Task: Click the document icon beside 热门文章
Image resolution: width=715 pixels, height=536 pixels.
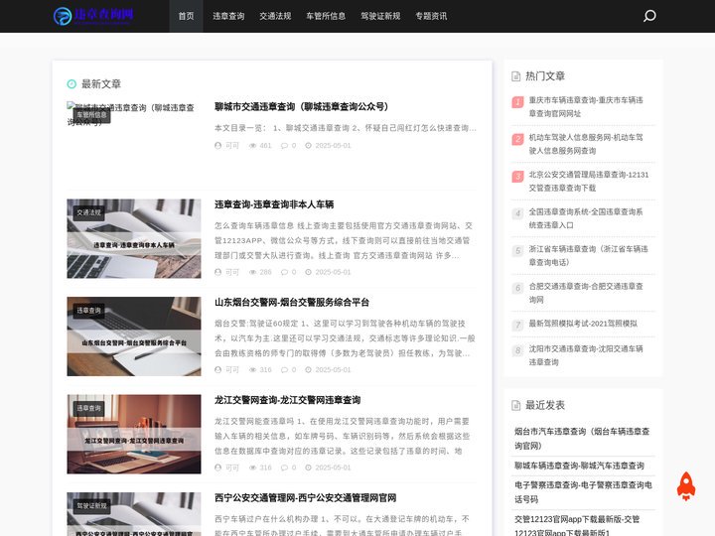Action: 515,76
